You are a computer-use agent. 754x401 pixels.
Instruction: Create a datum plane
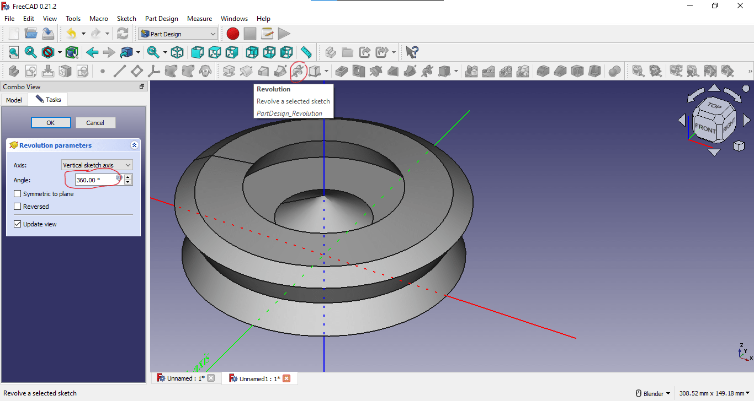click(136, 71)
